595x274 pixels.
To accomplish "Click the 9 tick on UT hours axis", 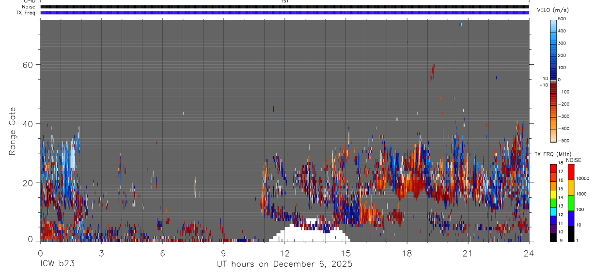I will [x=223, y=253].
